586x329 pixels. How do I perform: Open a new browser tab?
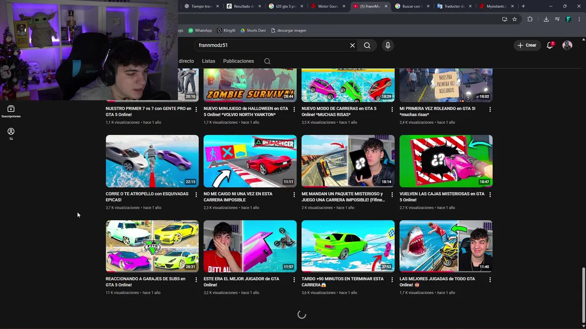pos(523,6)
